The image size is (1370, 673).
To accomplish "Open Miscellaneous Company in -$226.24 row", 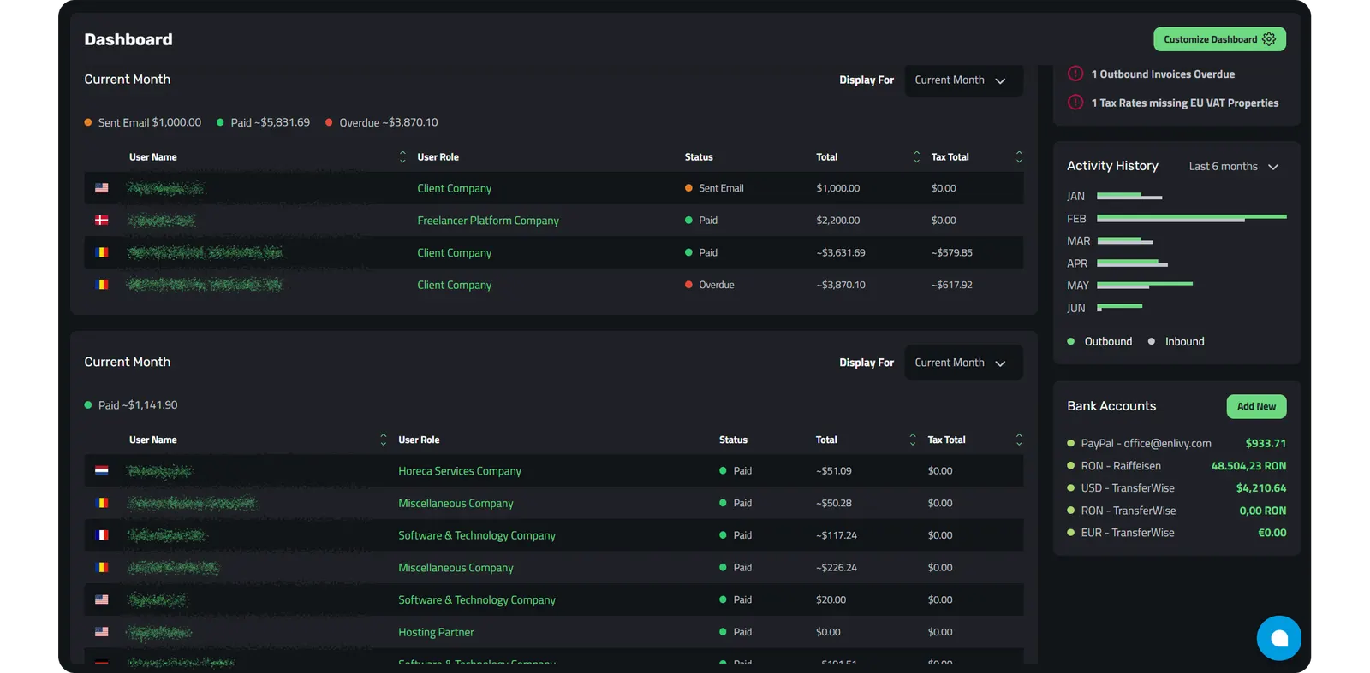I will 456,568.
